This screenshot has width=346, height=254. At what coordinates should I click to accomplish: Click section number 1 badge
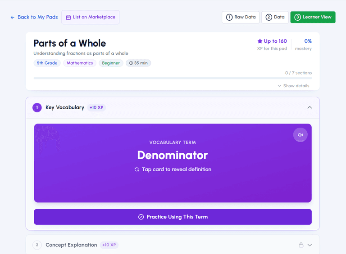click(37, 107)
